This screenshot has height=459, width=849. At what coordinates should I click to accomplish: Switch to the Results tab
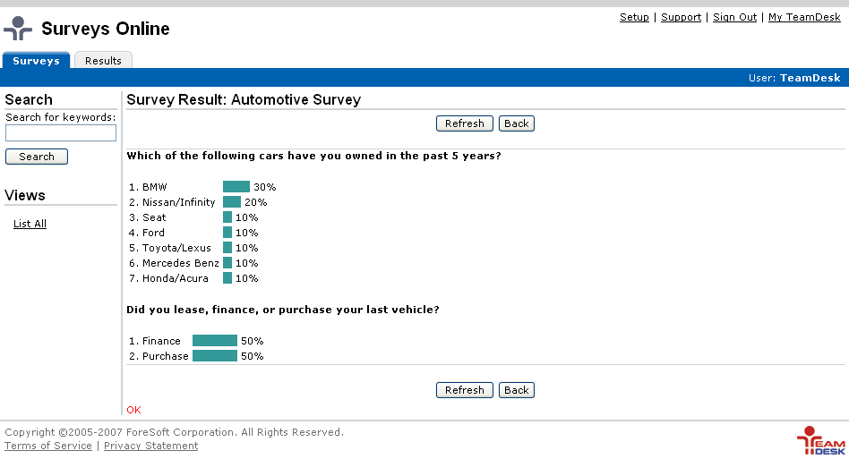pyautogui.click(x=103, y=61)
